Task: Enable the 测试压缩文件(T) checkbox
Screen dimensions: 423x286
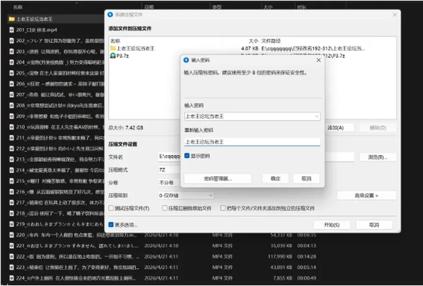Action: click(111, 208)
